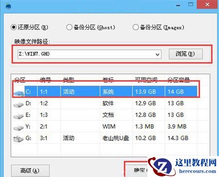Image resolution: width=219 pixels, height=177 pixels.
Task: Click the D: drive icon
Action: [x=18, y=105]
